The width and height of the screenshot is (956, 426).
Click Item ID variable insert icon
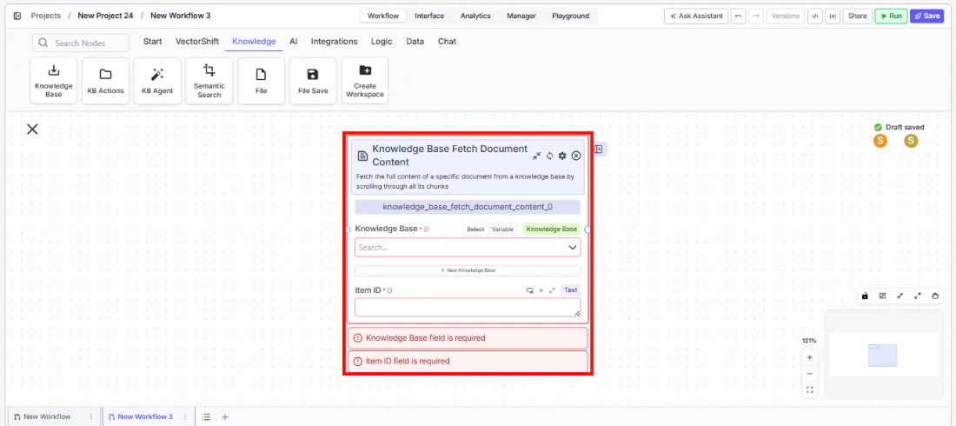[x=530, y=290]
